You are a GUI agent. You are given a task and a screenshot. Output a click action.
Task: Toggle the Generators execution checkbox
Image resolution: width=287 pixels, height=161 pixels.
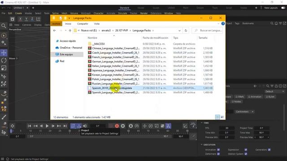click(x=269, y=150)
